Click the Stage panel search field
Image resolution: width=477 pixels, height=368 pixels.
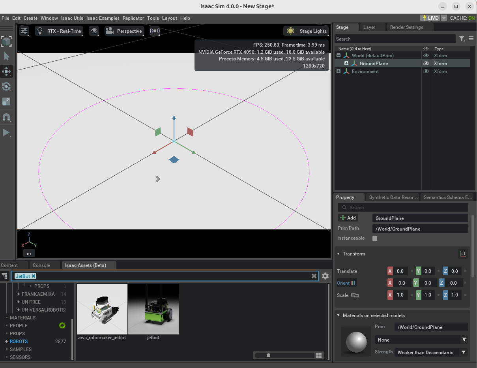[x=395, y=39]
